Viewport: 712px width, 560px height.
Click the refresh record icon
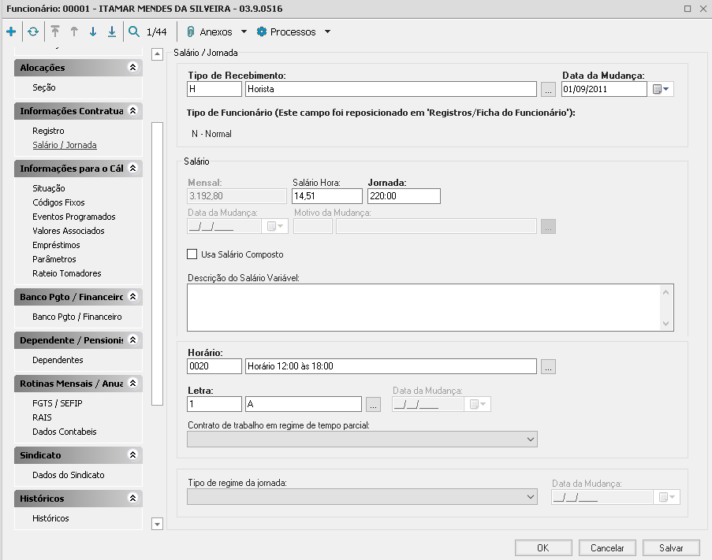tap(33, 32)
